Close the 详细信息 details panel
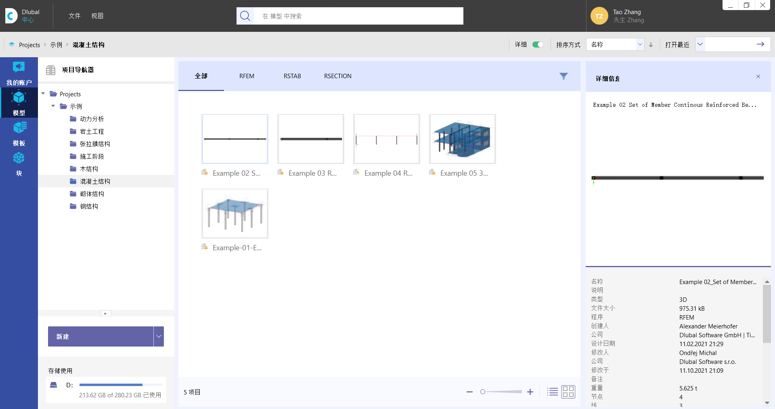 758,77
